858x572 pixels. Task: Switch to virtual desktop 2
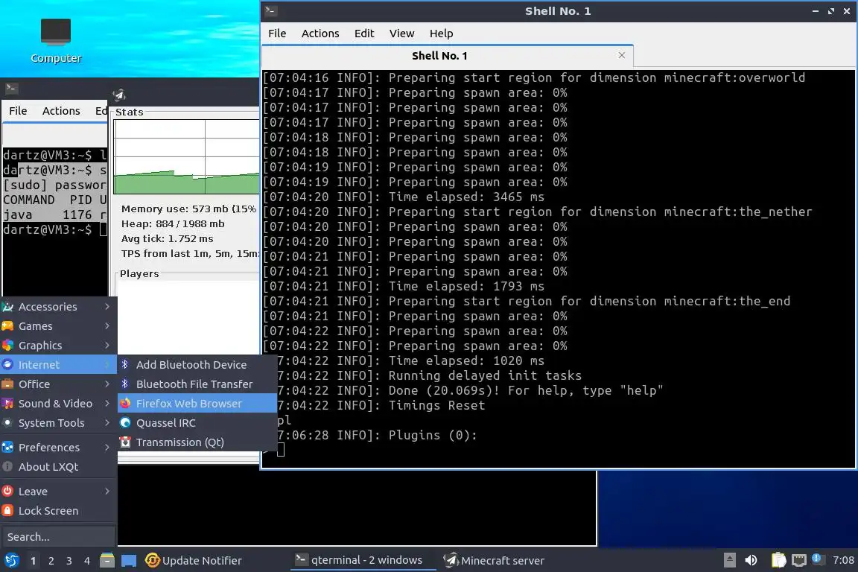(51, 561)
